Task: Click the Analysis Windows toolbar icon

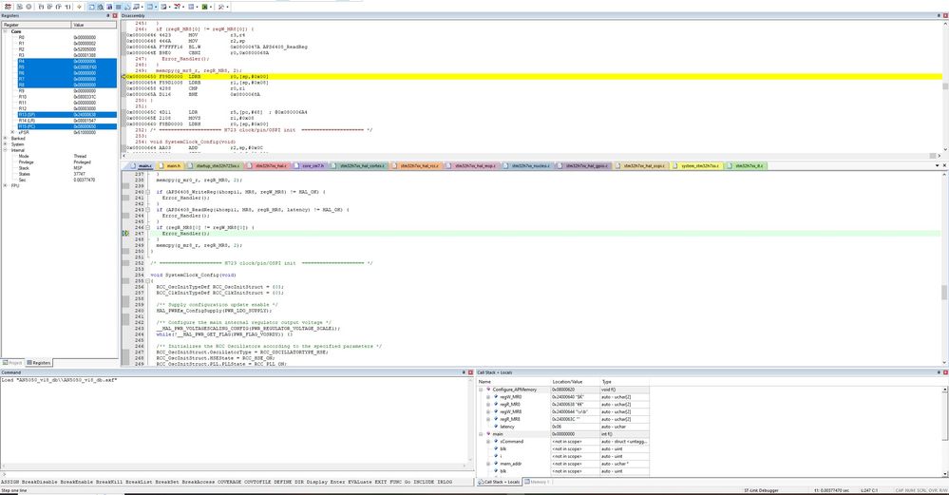Action: click(178, 7)
